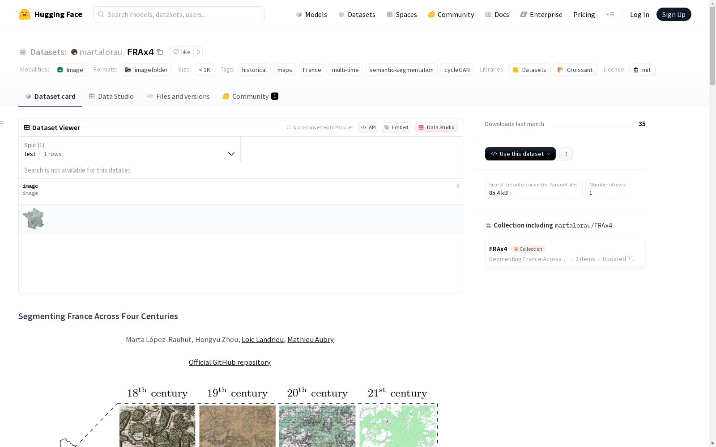Click the Segmenting France Across Four Centuries heading
The width and height of the screenshot is (716, 447).
click(98, 316)
